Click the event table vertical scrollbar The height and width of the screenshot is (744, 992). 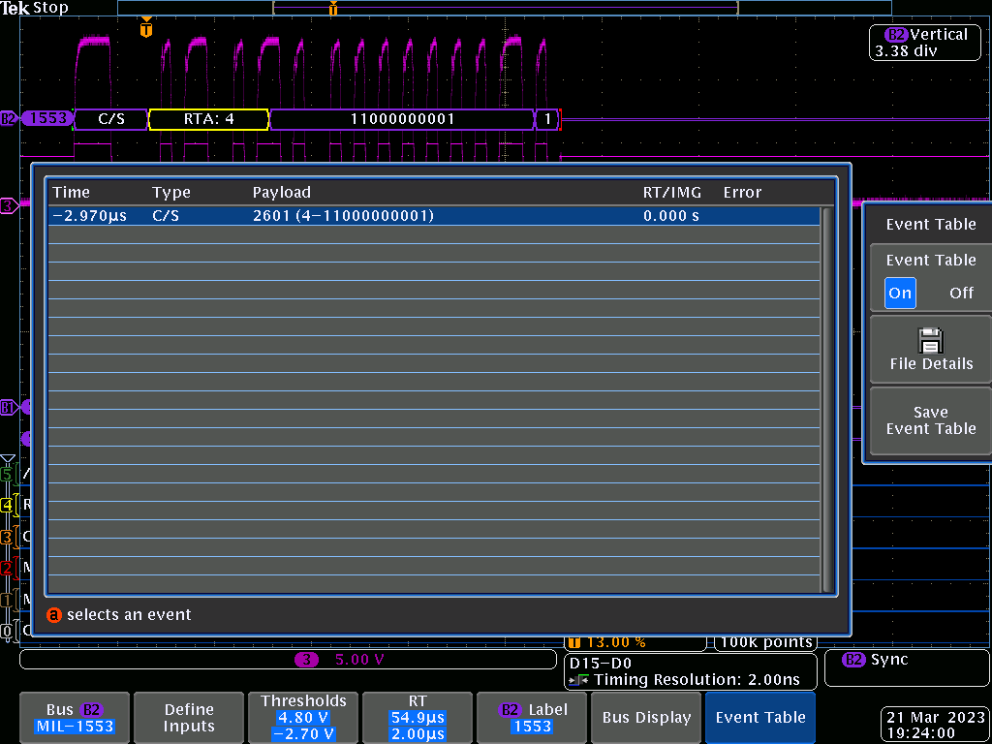click(825, 400)
